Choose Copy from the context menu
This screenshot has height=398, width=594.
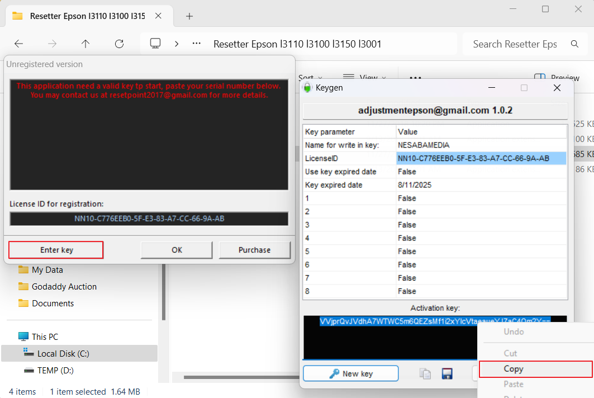point(535,369)
